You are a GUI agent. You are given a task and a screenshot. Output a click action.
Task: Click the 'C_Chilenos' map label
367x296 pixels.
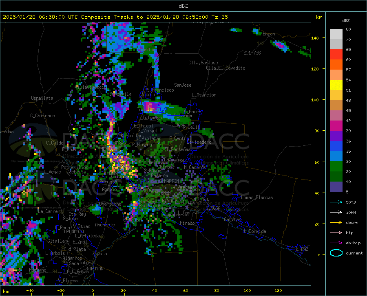pos(42,116)
